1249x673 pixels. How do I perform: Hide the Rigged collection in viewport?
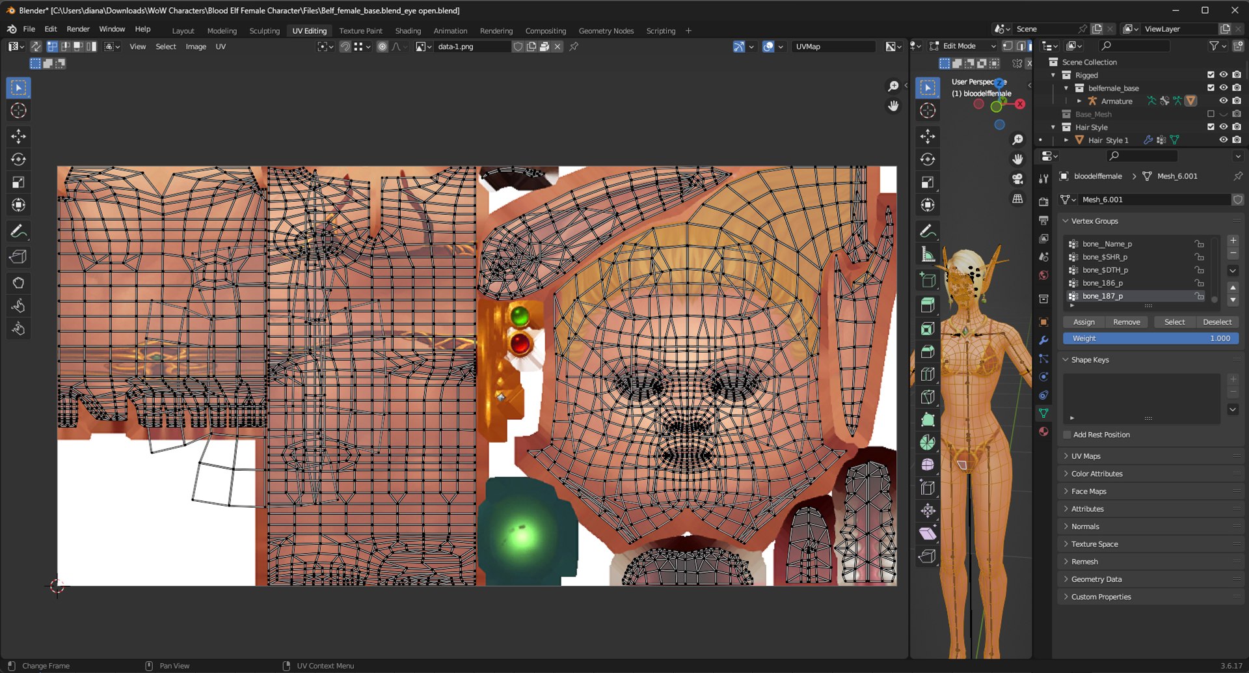1224,75
